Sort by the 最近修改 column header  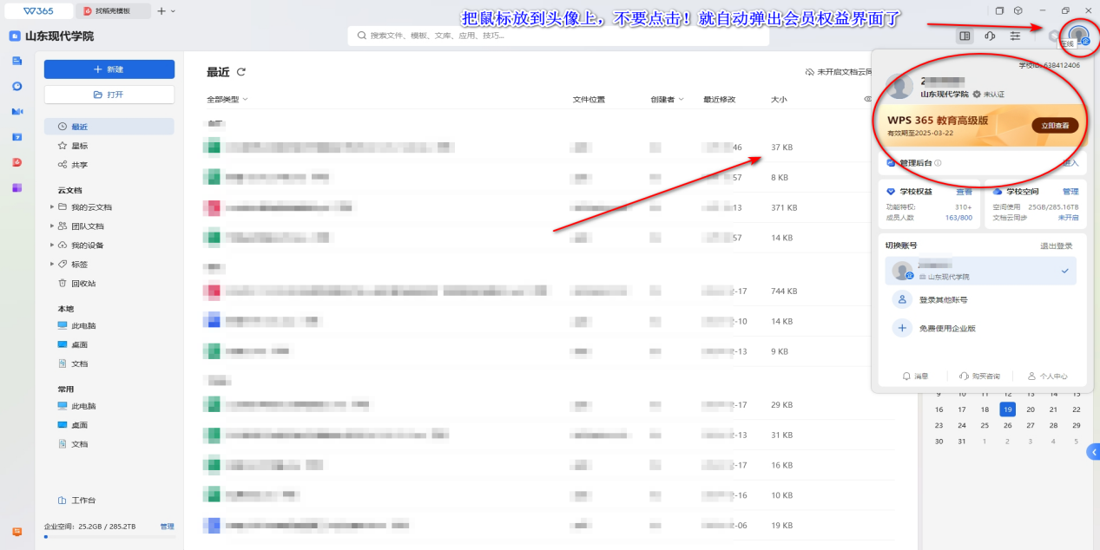click(719, 99)
